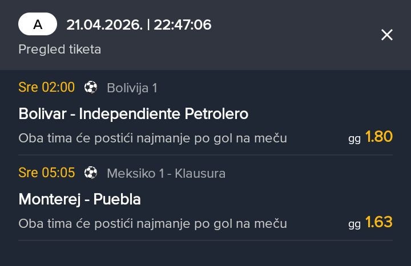This screenshot has height=266, width=411.
Task: Click the Meksiko 1 - Klausura league label
Action: click(x=166, y=173)
